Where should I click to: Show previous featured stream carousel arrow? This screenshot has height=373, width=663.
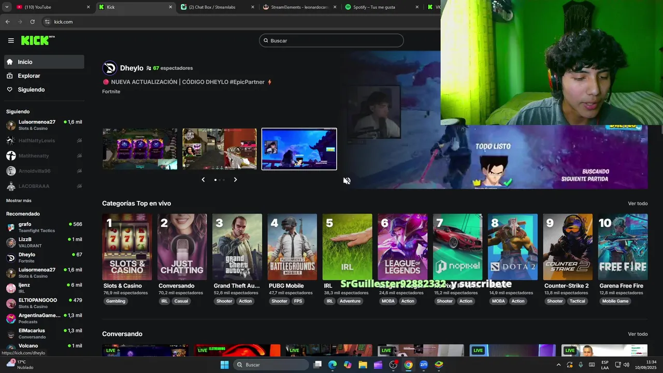pyautogui.click(x=203, y=180)
